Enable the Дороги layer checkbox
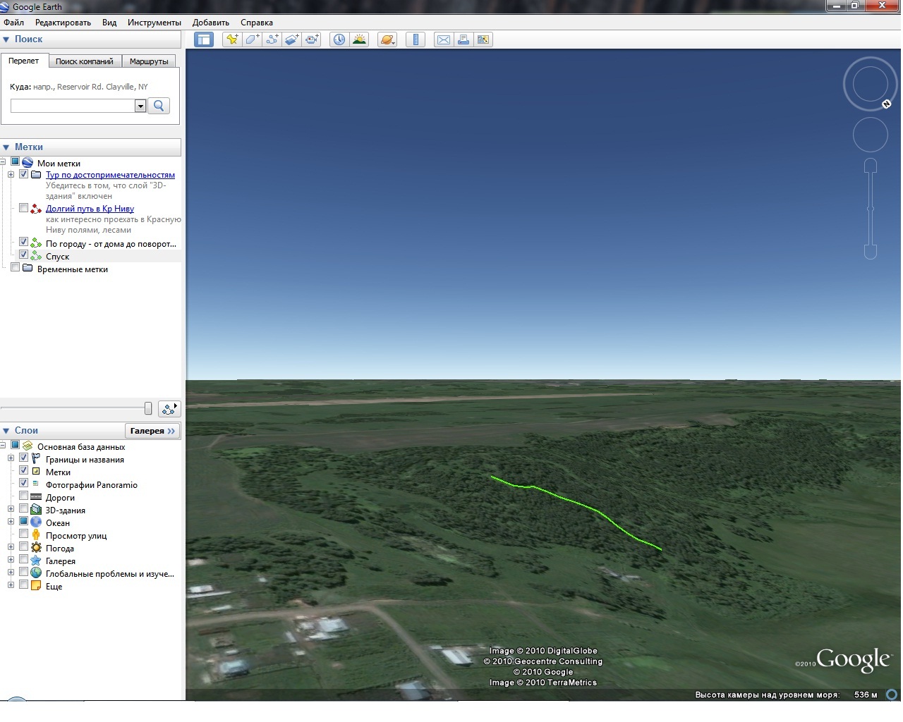Viewport: 903px width, 722px height. coord(23,496)
